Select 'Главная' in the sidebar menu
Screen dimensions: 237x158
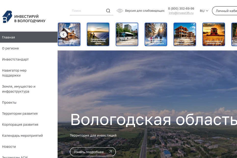point(8,37)
